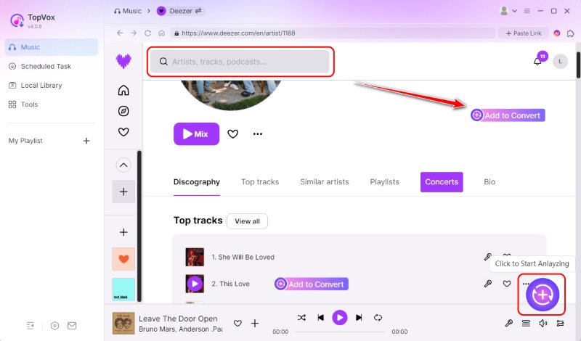Open the mail feedback icon
581x341 pixels.
click(72, 326)
